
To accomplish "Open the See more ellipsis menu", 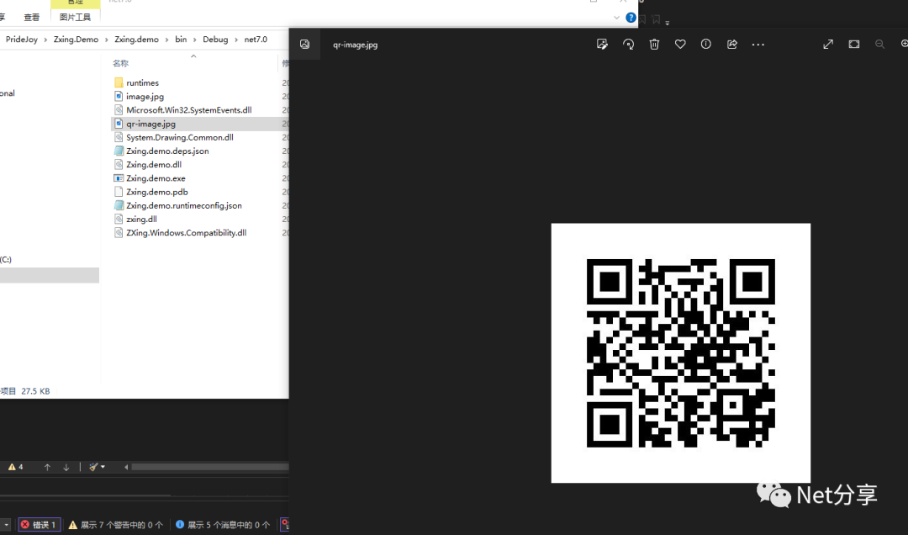I will [x=758, y=45].
